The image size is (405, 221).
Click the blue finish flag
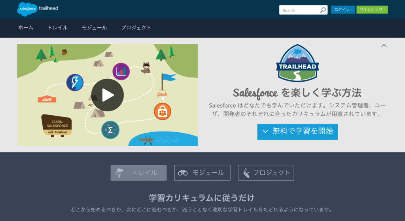[168, 82]
